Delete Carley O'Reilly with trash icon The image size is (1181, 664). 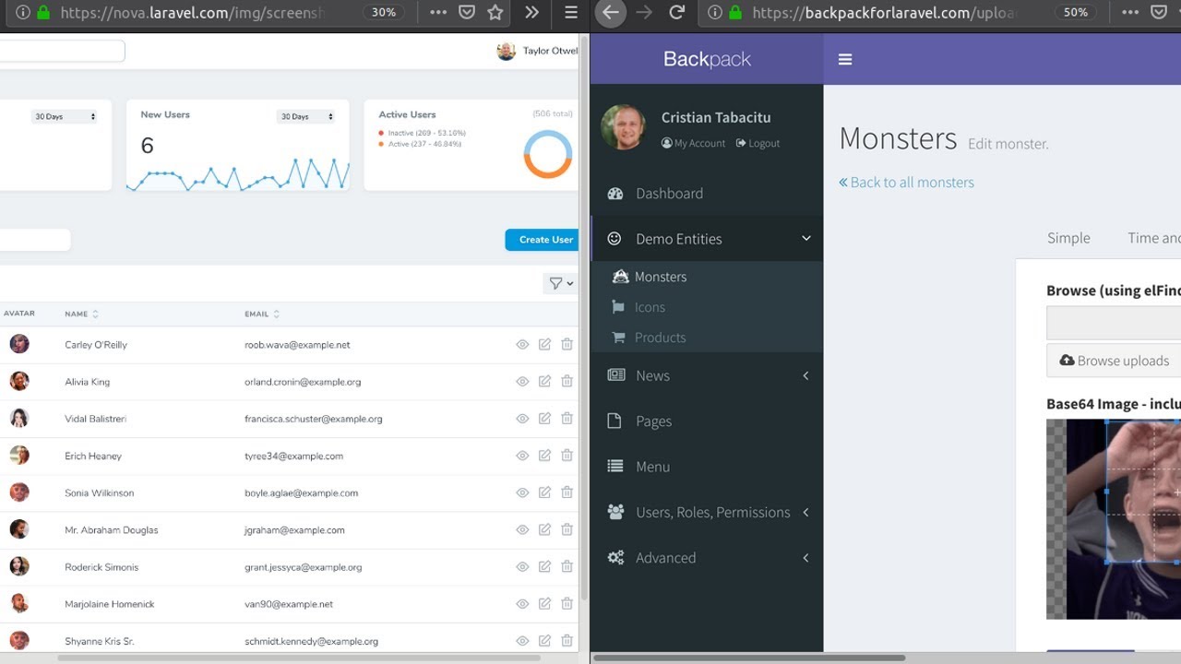567,345
